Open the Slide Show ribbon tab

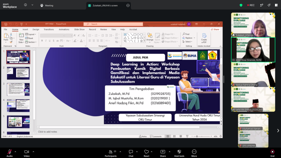[79, 29]
